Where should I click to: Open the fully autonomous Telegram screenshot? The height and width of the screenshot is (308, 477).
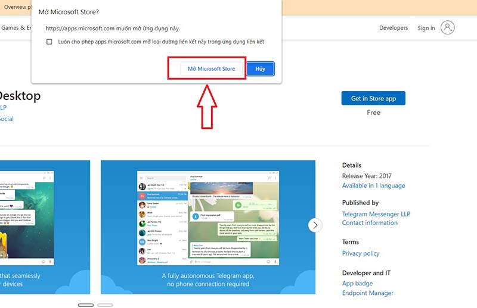pos(207,226)
